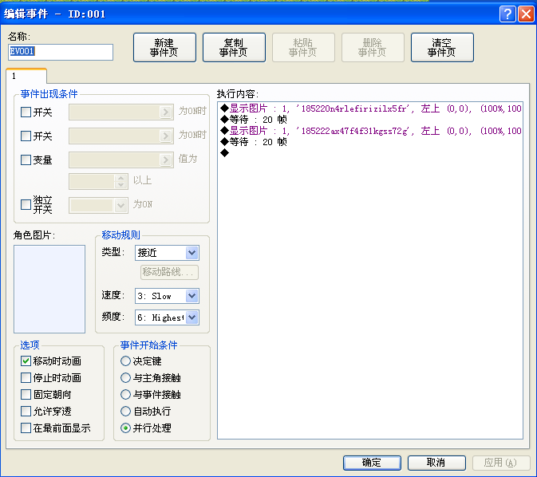Open the 类型 dropdown showing 接近
The width and height of the screenshot is (537, 477).
pos(167,253)
